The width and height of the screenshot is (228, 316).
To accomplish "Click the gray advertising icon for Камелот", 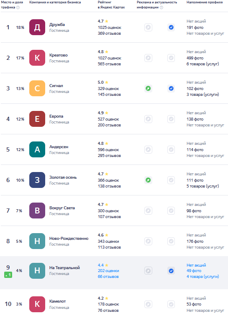I will [x=148, y=304].
